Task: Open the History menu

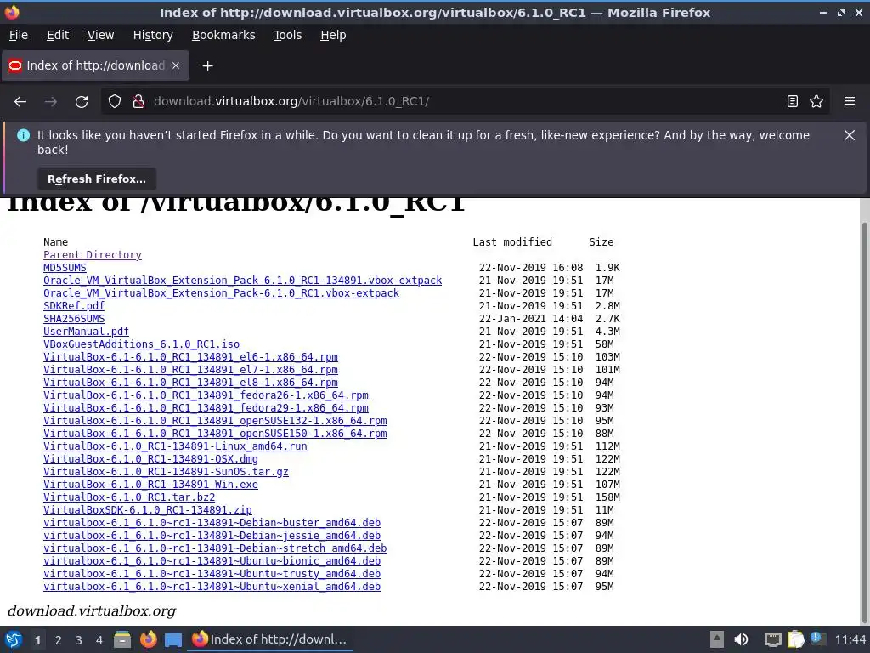Action: (153, 35)
